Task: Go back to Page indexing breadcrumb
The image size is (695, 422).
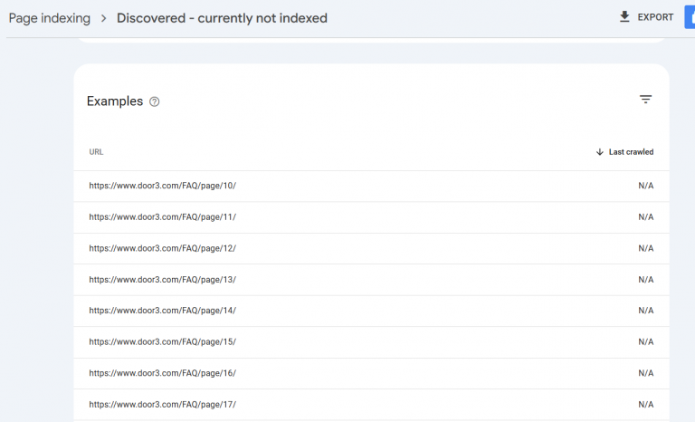Action: pos(50,18)
